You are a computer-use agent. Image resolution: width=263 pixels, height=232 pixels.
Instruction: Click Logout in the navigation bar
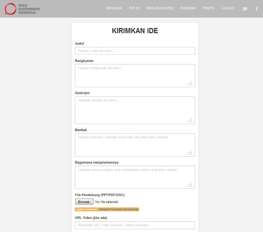pyautogui.click(x=228, y=8)
